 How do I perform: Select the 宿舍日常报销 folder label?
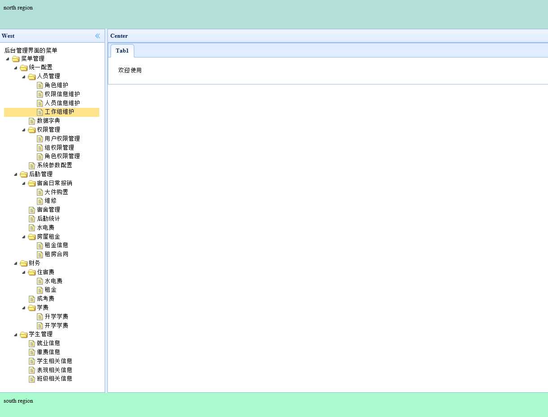point(54,183)
